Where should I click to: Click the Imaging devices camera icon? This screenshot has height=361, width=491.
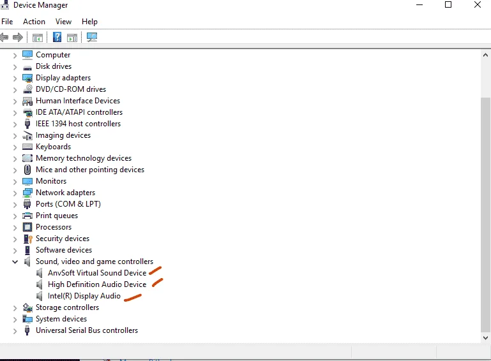point(27,135)
